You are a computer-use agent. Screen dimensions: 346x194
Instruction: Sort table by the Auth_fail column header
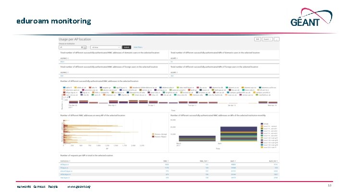[x=273, y=161]
